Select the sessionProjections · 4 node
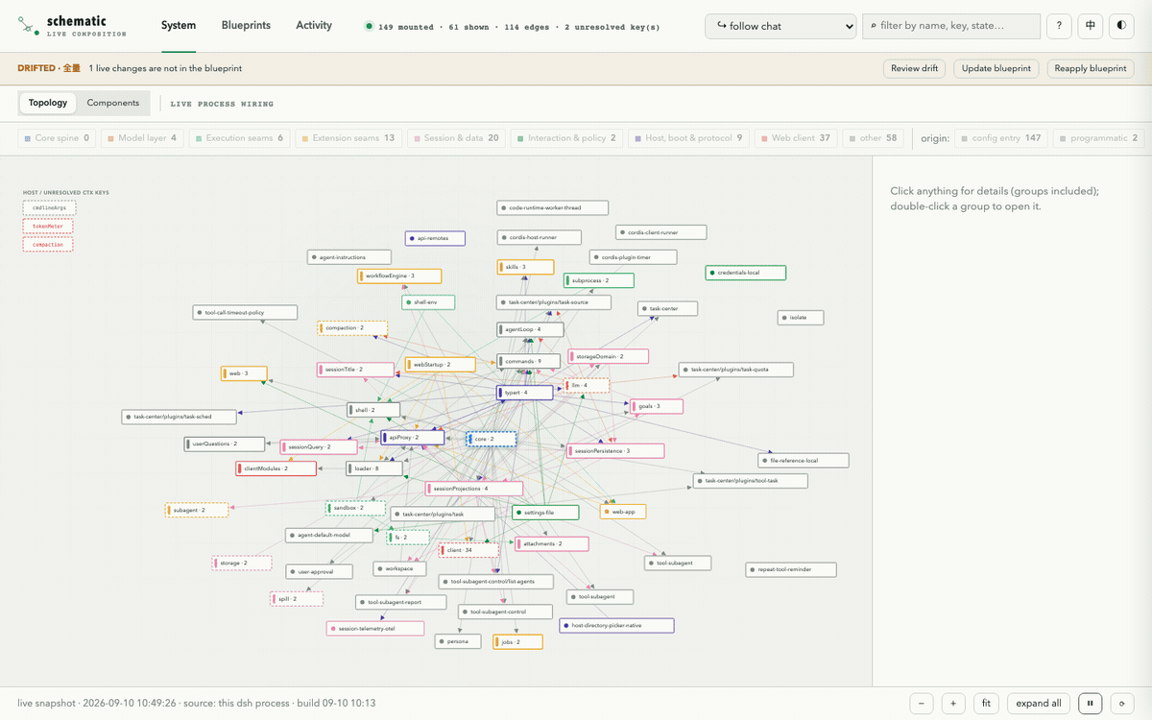Viewport: 1152px width, 720px height. [473, 489]
